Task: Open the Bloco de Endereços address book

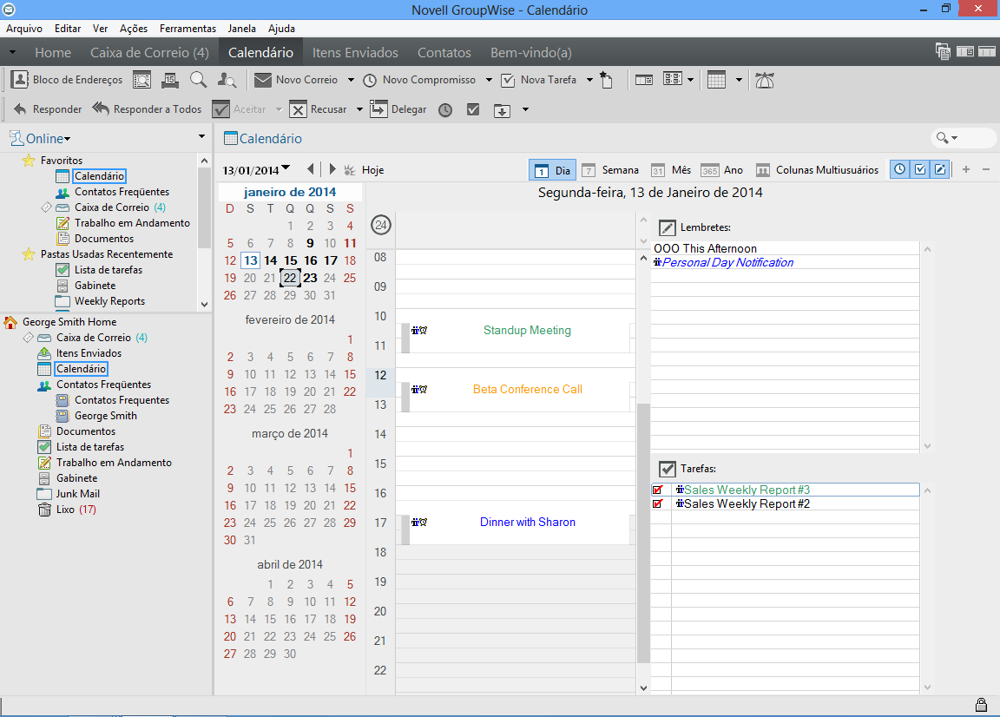Action: 68,80
